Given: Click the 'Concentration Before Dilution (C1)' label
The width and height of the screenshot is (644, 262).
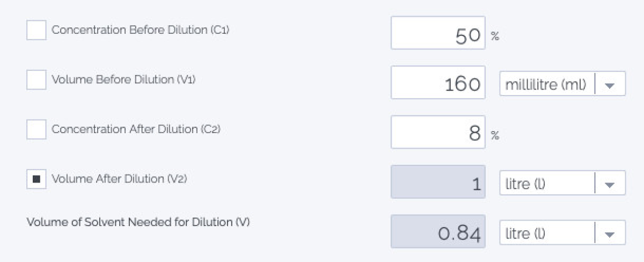Looking at the screenshot, I should (140, 30).
